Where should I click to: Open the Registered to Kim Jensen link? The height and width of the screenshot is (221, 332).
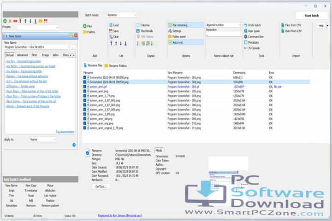click(119, 215)
